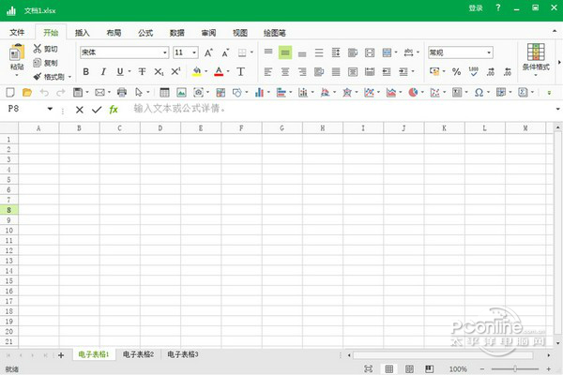Toggle underline formatting
The image size is (563, 375).
click(x=120, y=72)
